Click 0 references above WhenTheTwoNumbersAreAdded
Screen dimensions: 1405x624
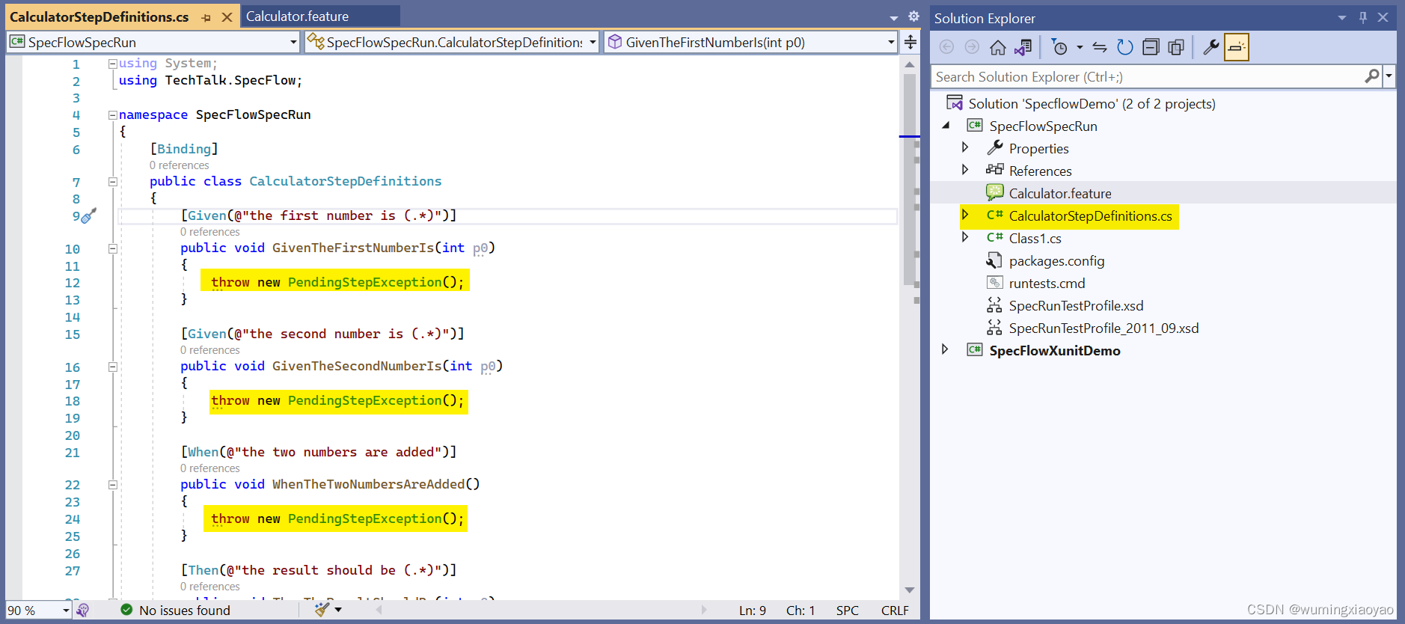[x=210, y=468]
